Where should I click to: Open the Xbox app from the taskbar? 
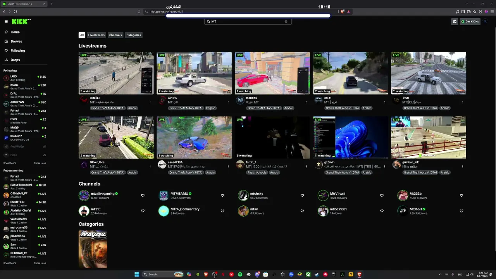pyautogui.click(x=308, y=274)
